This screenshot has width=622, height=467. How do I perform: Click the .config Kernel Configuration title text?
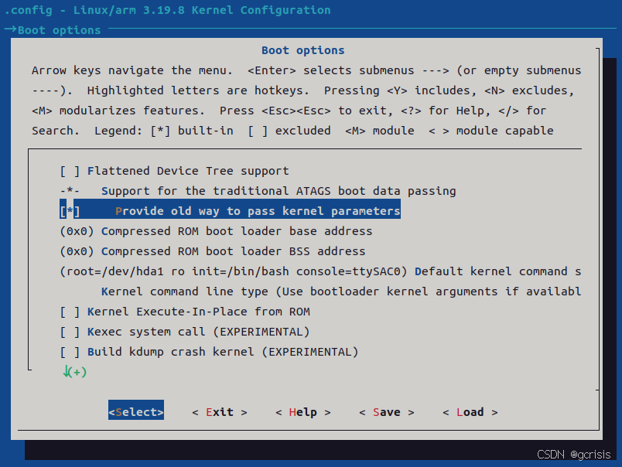tap(167, 10)
